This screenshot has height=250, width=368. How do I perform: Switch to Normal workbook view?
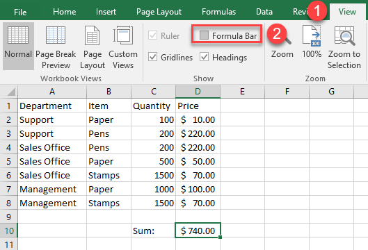(x=18, y=46)
